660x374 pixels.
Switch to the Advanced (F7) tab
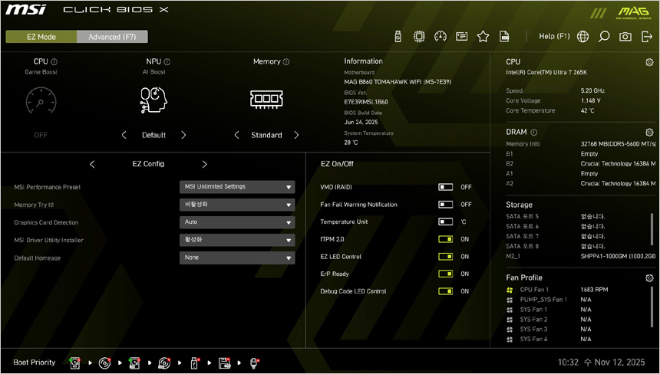click(112, 37)
